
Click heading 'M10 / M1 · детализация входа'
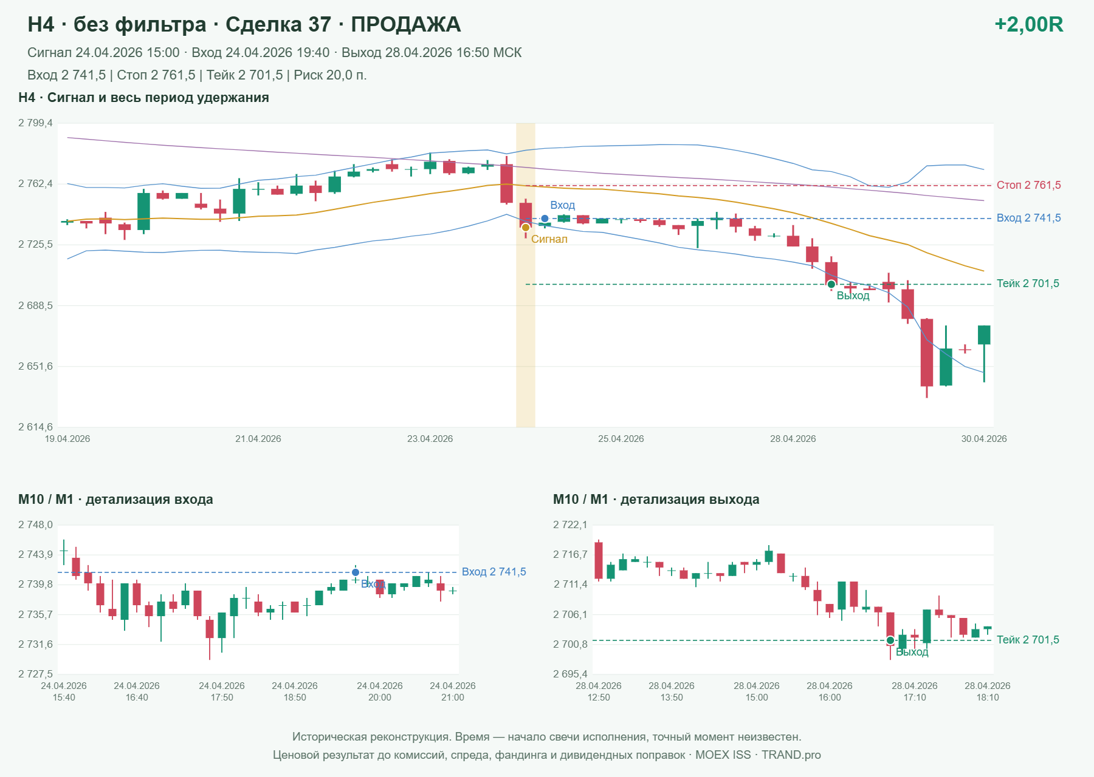click(x=115, y=500)
